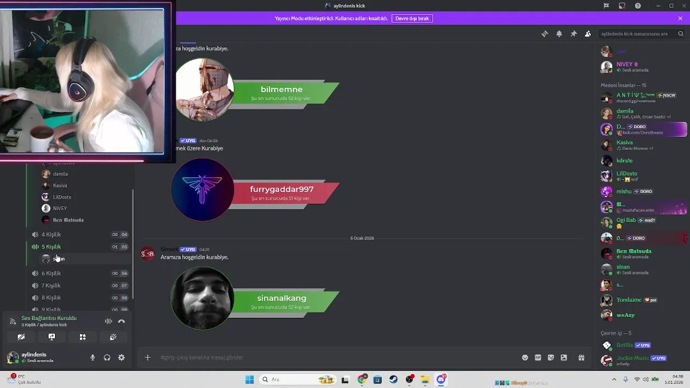The image size is (690, 388).
Task: Open the Threads icon in channel header
Action: (x=544, y=33)
